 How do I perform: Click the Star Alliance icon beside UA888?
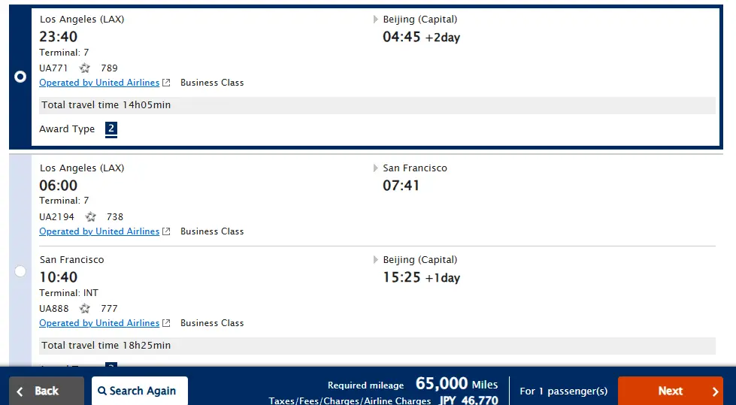click(x=84, y=308)
